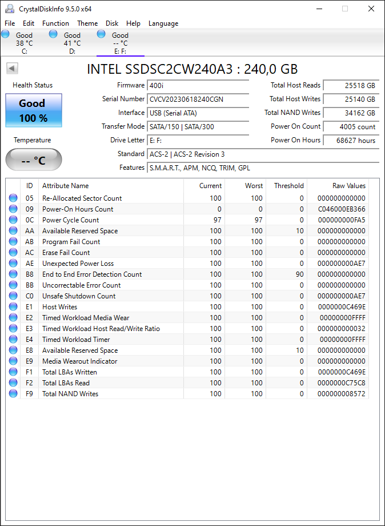Click status orb for Media Wearout Indicator
385x526 pixels.
13,361
